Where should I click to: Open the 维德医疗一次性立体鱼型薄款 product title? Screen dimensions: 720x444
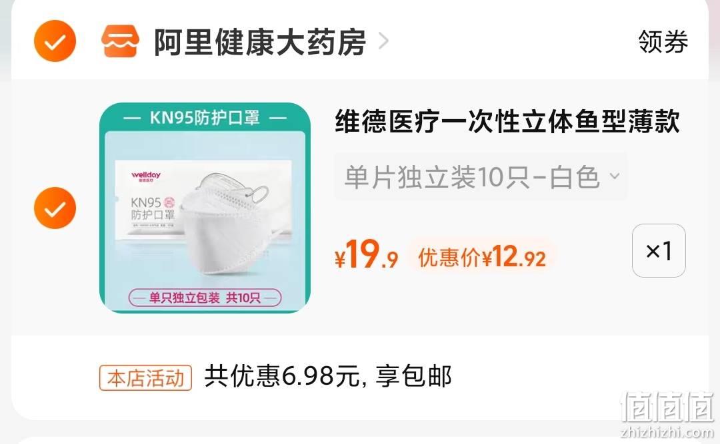click(507, 122)
